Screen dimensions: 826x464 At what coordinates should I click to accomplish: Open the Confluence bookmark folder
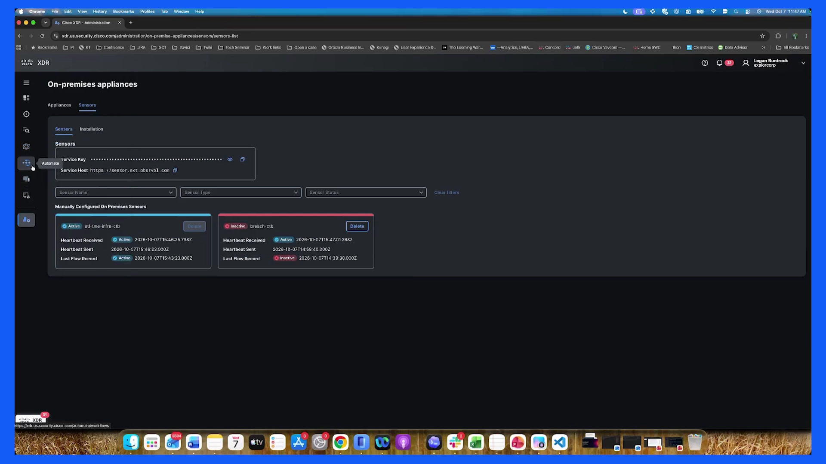110,48
